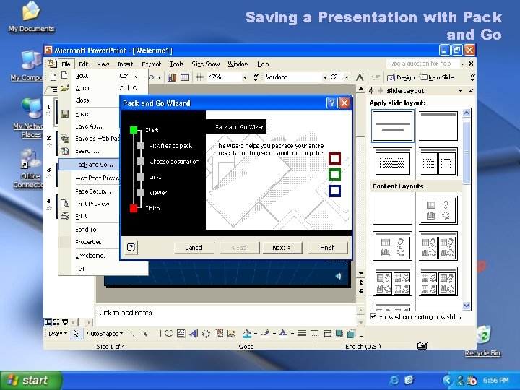
Task: Apply the Font Color letter A
Action: tap(283, 333)
